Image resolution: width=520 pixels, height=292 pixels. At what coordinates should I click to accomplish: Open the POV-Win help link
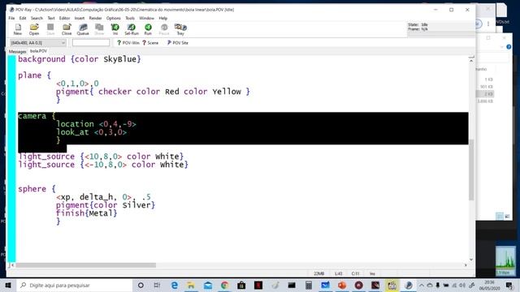[128, 43]
